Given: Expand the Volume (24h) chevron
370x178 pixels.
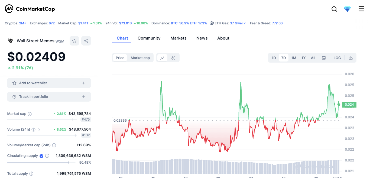Looking at the screenshot, I should pos(39,130).
